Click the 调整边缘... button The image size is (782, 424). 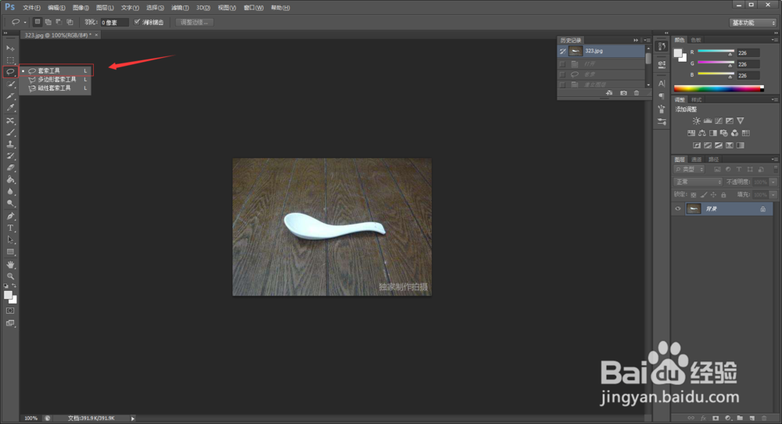[195, 23]
